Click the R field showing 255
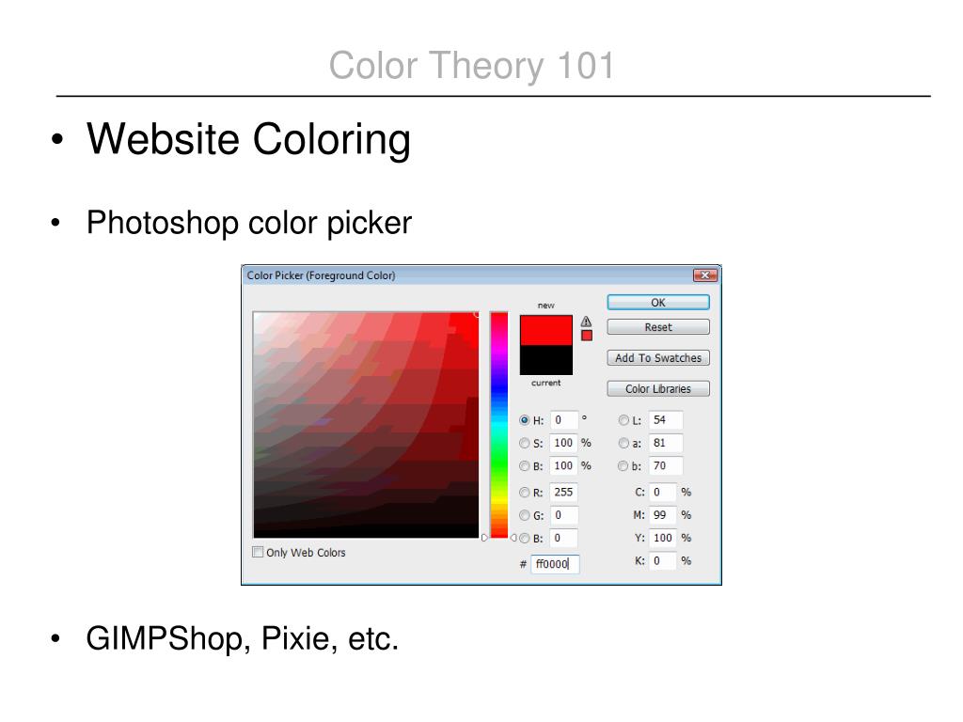Image resolution: width=963 pixels, height=722 pixels. 564,492
